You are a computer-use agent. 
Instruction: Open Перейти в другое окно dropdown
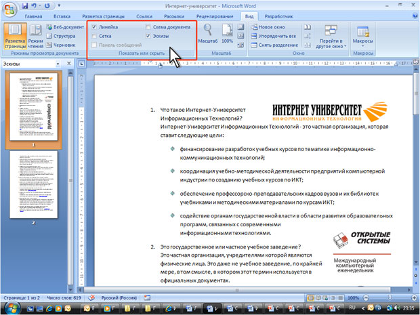pos(331,36)
